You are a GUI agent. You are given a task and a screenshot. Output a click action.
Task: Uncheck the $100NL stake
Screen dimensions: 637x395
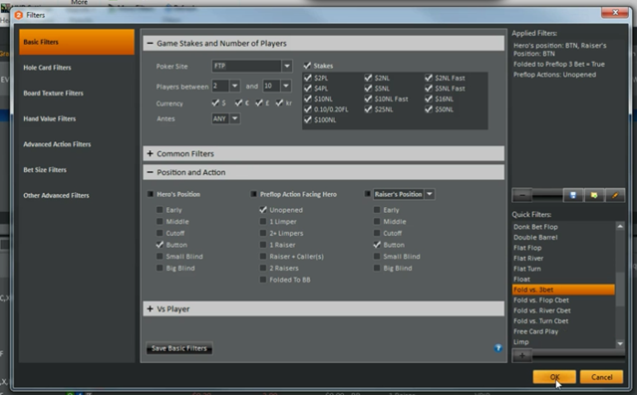coord(308,119)
